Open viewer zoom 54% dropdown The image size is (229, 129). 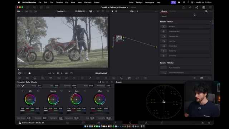(x=20, y=11)
